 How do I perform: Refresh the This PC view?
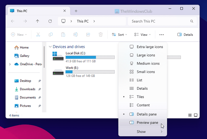(x=50, y=21)
